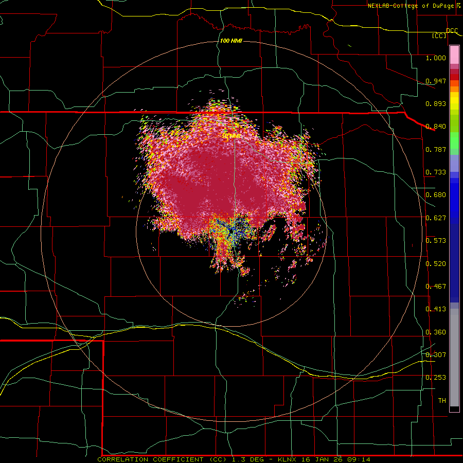463x463 pixels.
Task: Click the 0.520 scale value
Action: coord(436,264)
